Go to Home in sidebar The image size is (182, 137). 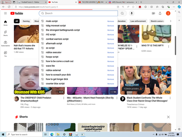click(x=5, y=23)
